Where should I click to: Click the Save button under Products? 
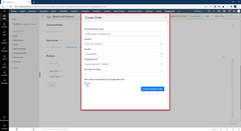click(x=51, y=85)
